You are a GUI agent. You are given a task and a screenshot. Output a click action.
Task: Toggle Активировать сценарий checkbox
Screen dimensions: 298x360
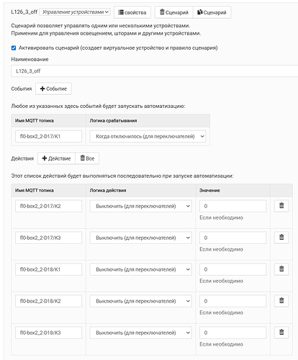(14, 48)
